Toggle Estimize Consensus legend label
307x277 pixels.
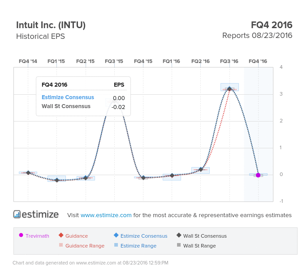(144, 236)
